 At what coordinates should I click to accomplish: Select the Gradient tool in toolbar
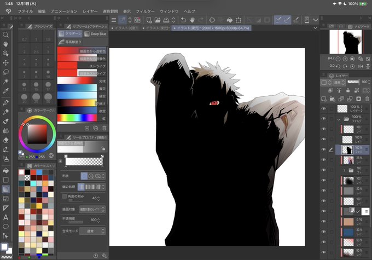pyautogui.click(x=5, y=189)
